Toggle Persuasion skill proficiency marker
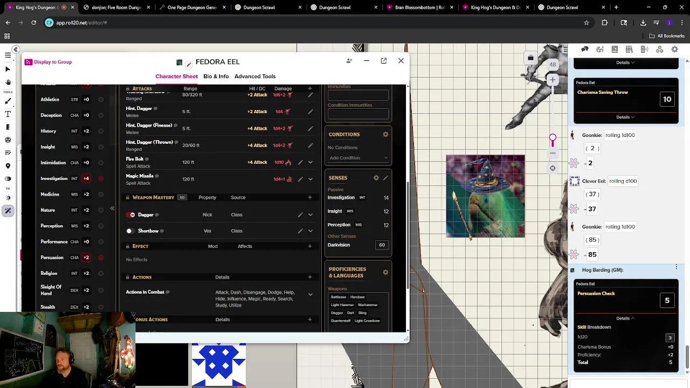 tap(101, 258)
